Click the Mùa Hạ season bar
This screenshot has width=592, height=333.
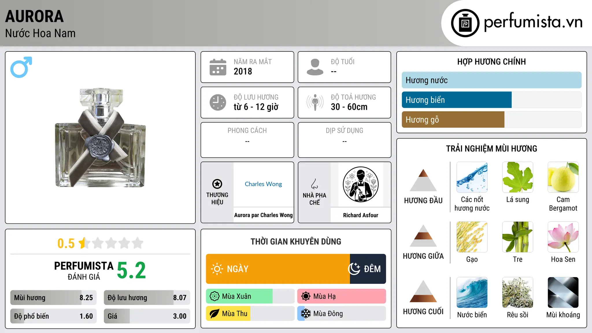coord(342,296)
